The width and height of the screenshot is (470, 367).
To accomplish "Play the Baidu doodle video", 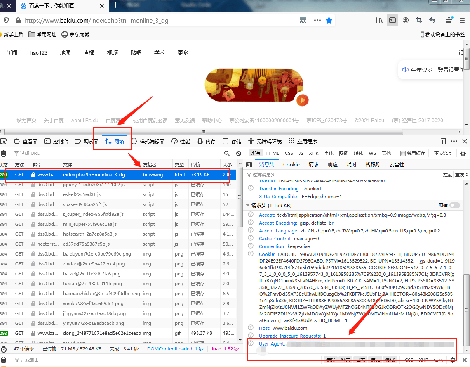I will [x=303, y=100].
